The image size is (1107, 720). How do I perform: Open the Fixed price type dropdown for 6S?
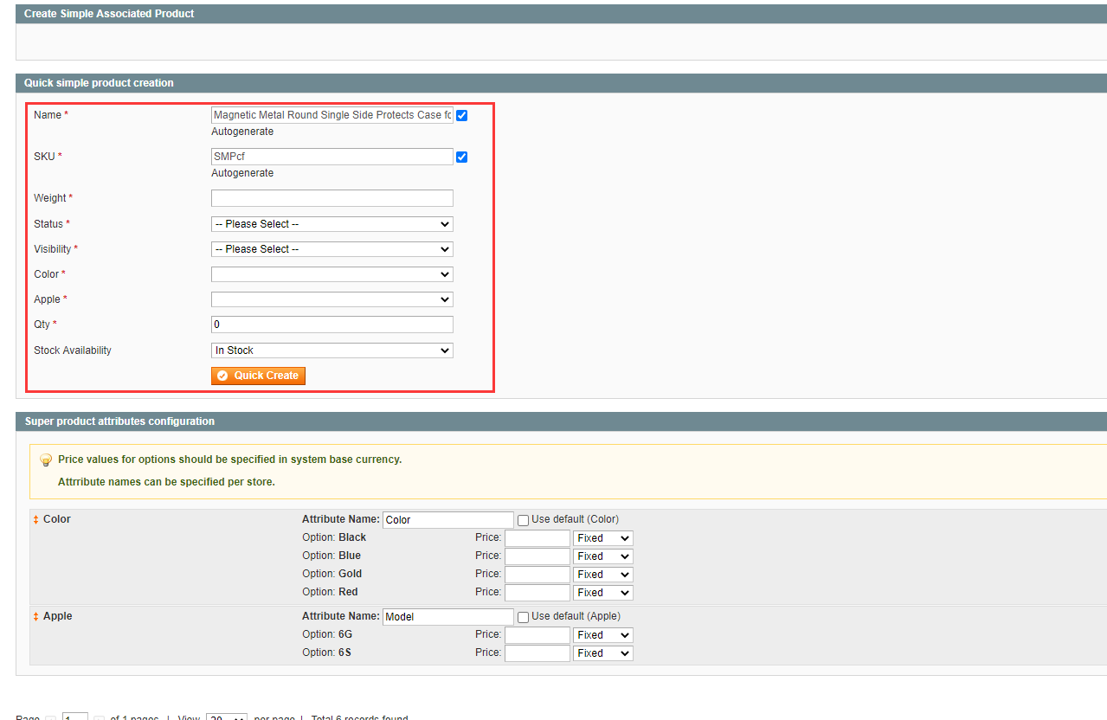point(602,653)
